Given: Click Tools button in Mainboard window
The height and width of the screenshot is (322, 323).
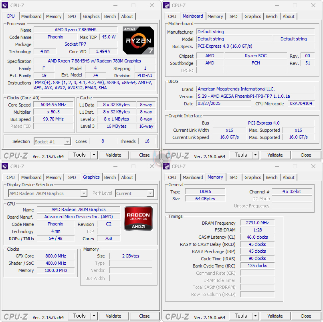Looking at the screenshot, I should tap(241, 155).
